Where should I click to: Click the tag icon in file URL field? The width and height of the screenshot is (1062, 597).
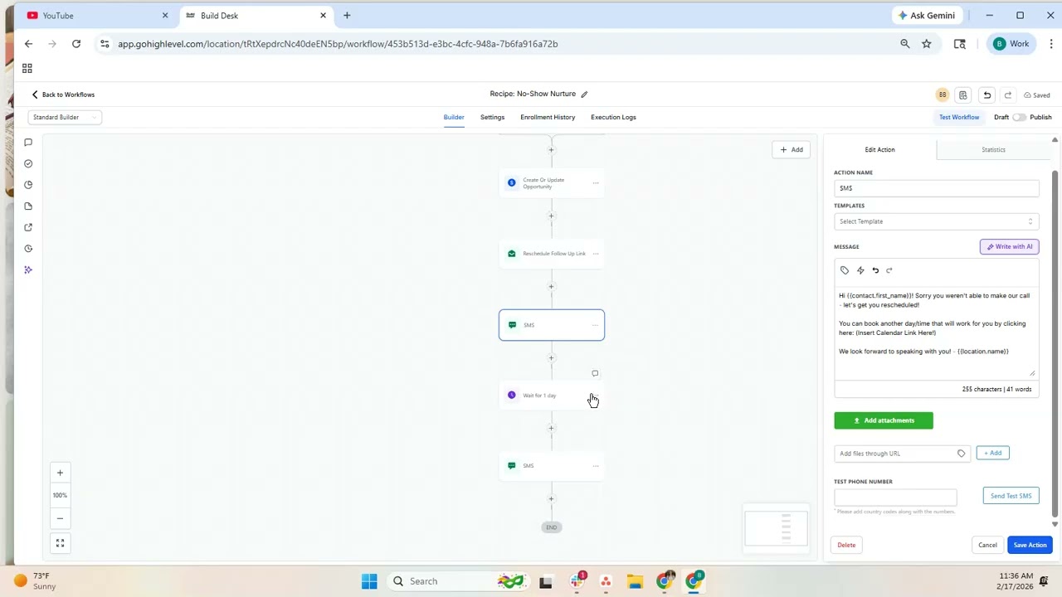click(x=962, y=454)
